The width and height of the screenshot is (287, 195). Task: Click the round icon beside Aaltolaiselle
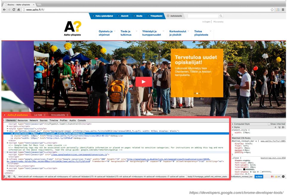point(168,16)
